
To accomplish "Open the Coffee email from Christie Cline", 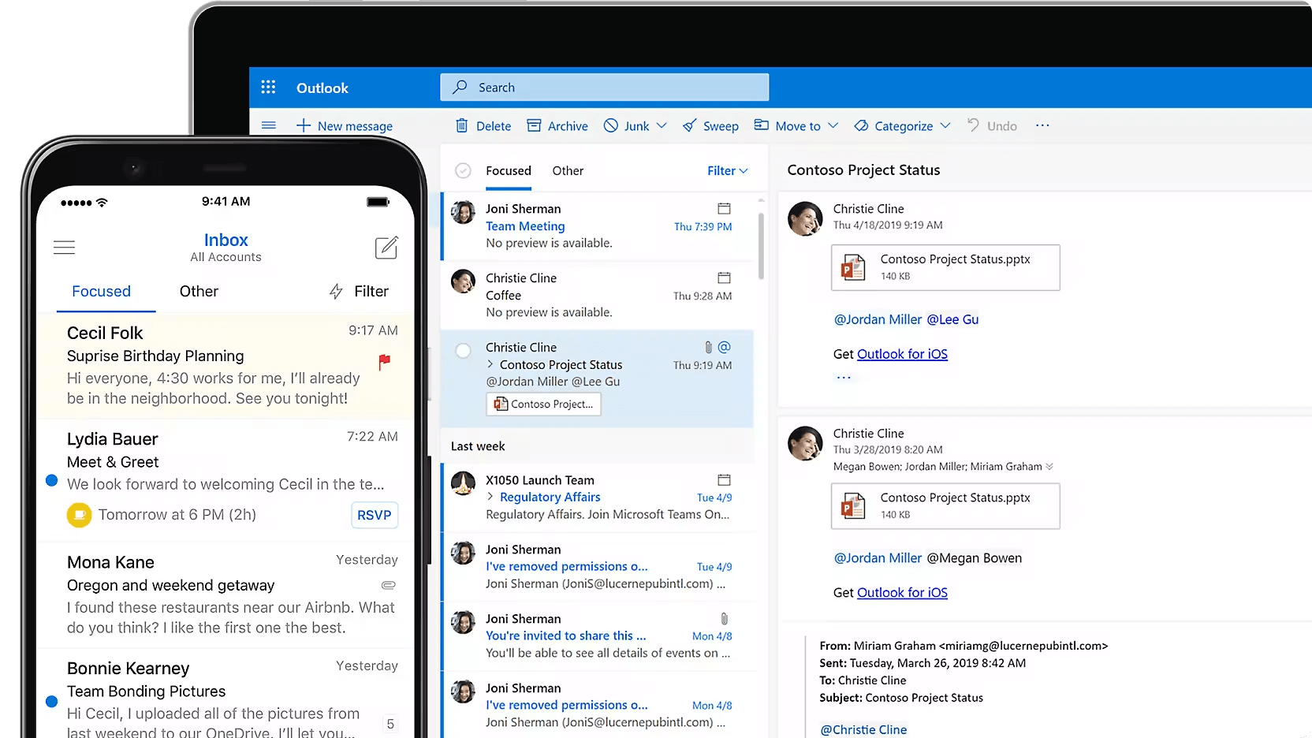I will [597, 295].
